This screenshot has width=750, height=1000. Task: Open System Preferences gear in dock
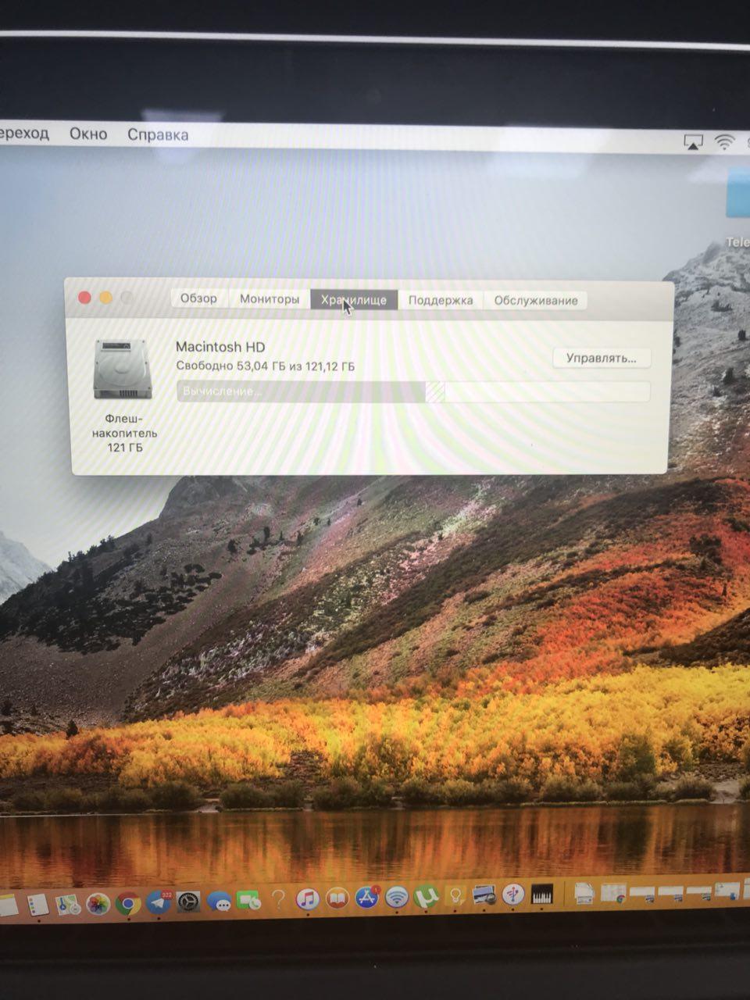(x=188, y=903)
